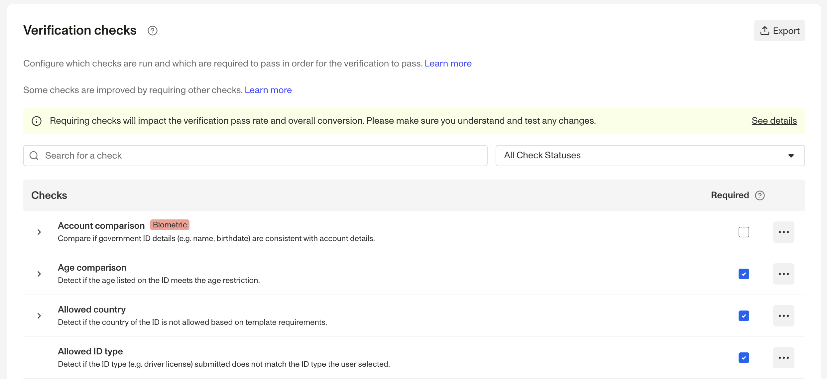
Task: Click the first Learn more link
Action: pyautogui.click(x=448, y=63)
